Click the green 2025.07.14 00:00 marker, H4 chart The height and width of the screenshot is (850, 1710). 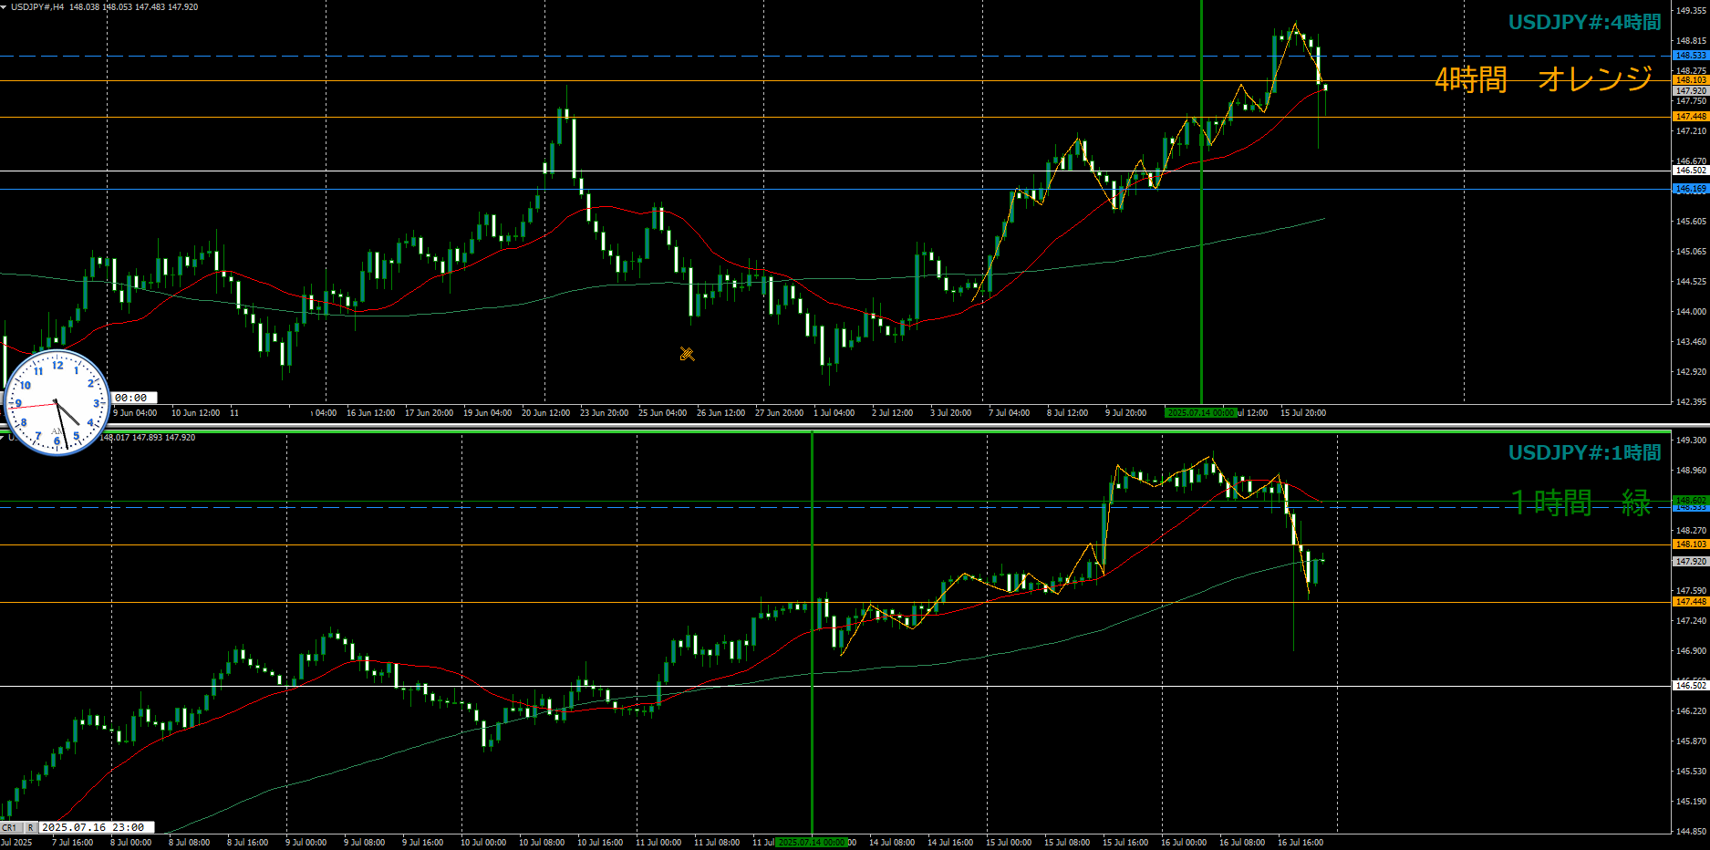(1201, 413)
